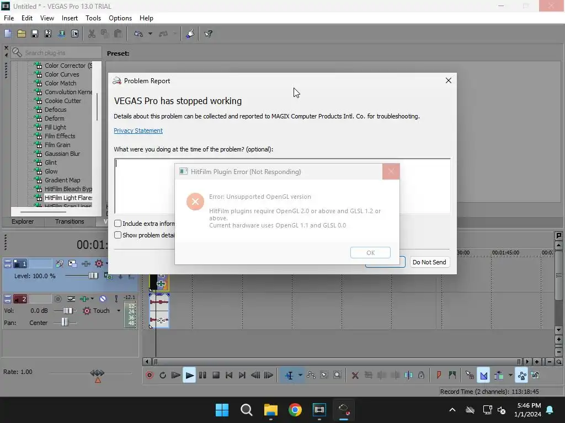
Task: Click the What's This Help cursor icon
Action: [208, 34]
